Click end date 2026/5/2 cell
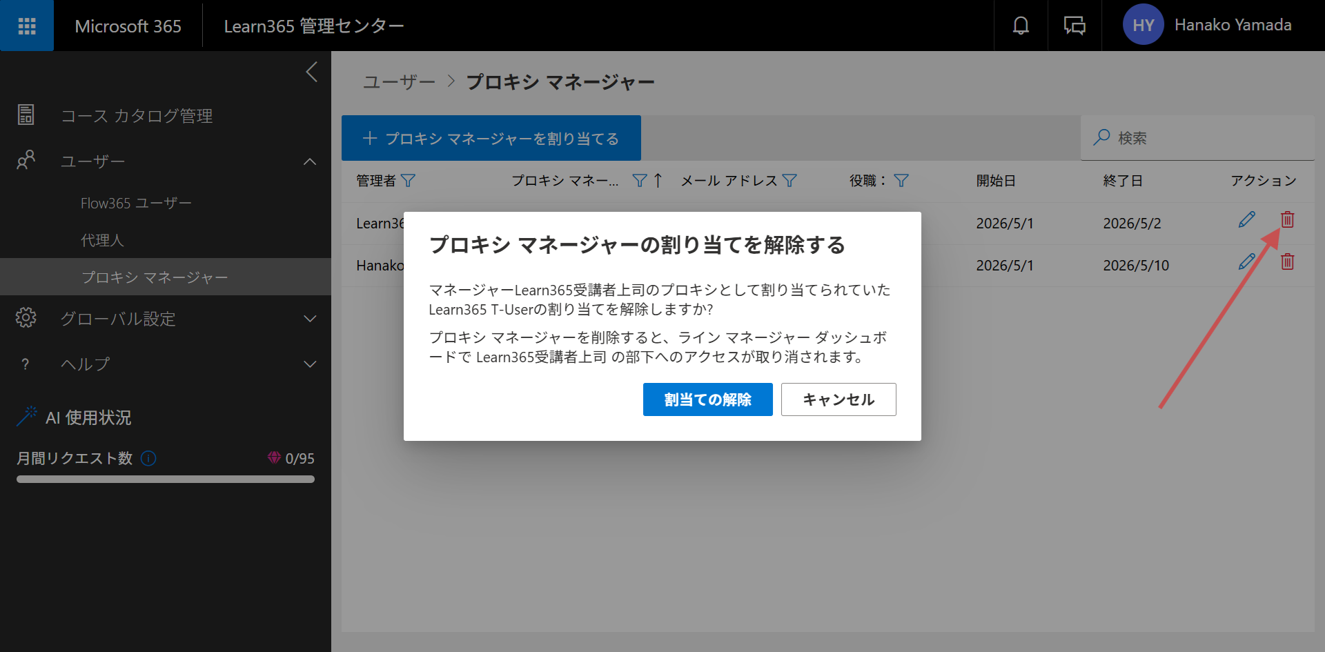Screen dimensions: 1325x652 click(1132, 224)
